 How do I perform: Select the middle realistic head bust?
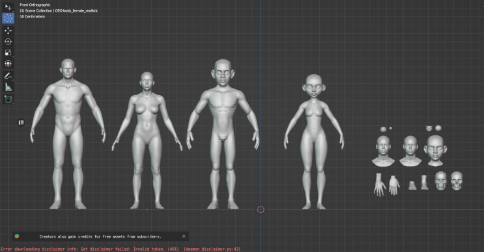tap(410, 151)
